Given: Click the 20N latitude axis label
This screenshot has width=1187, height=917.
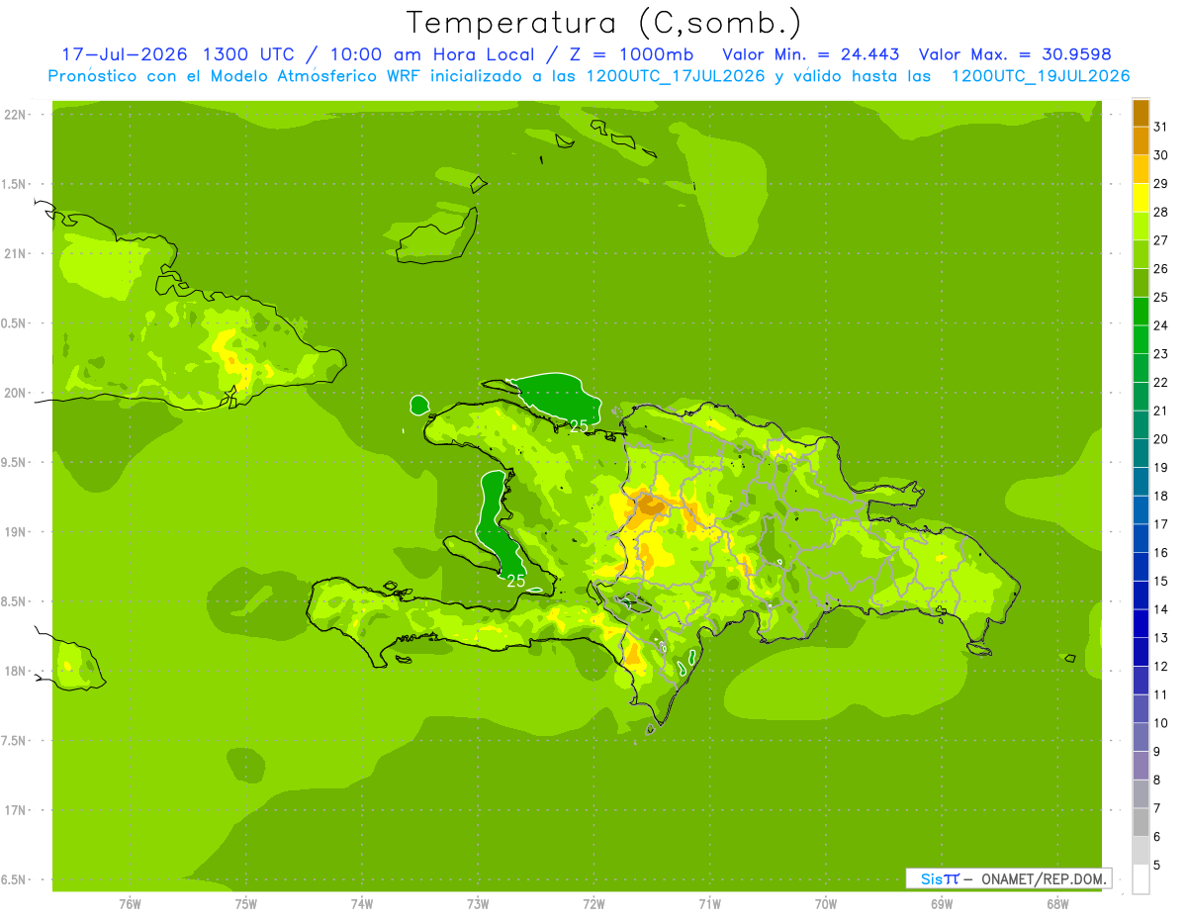Looking at the screenshot, I should coord(15,393).
